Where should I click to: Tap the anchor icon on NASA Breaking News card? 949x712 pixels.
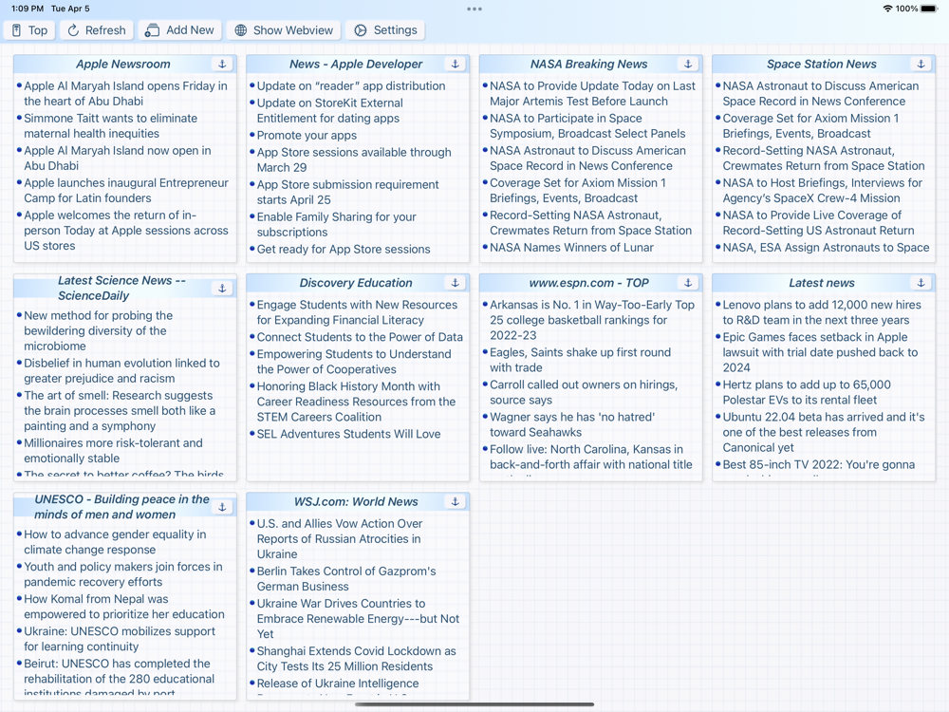[688, 65]
